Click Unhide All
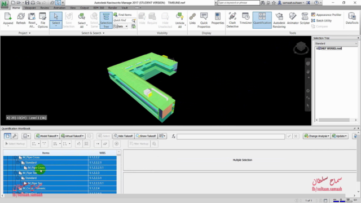 click(179, 20)
